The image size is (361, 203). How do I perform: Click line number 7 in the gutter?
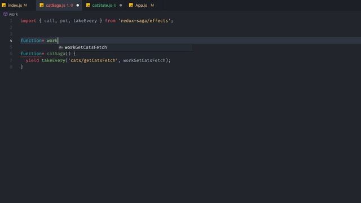click(x=11, y=60)
